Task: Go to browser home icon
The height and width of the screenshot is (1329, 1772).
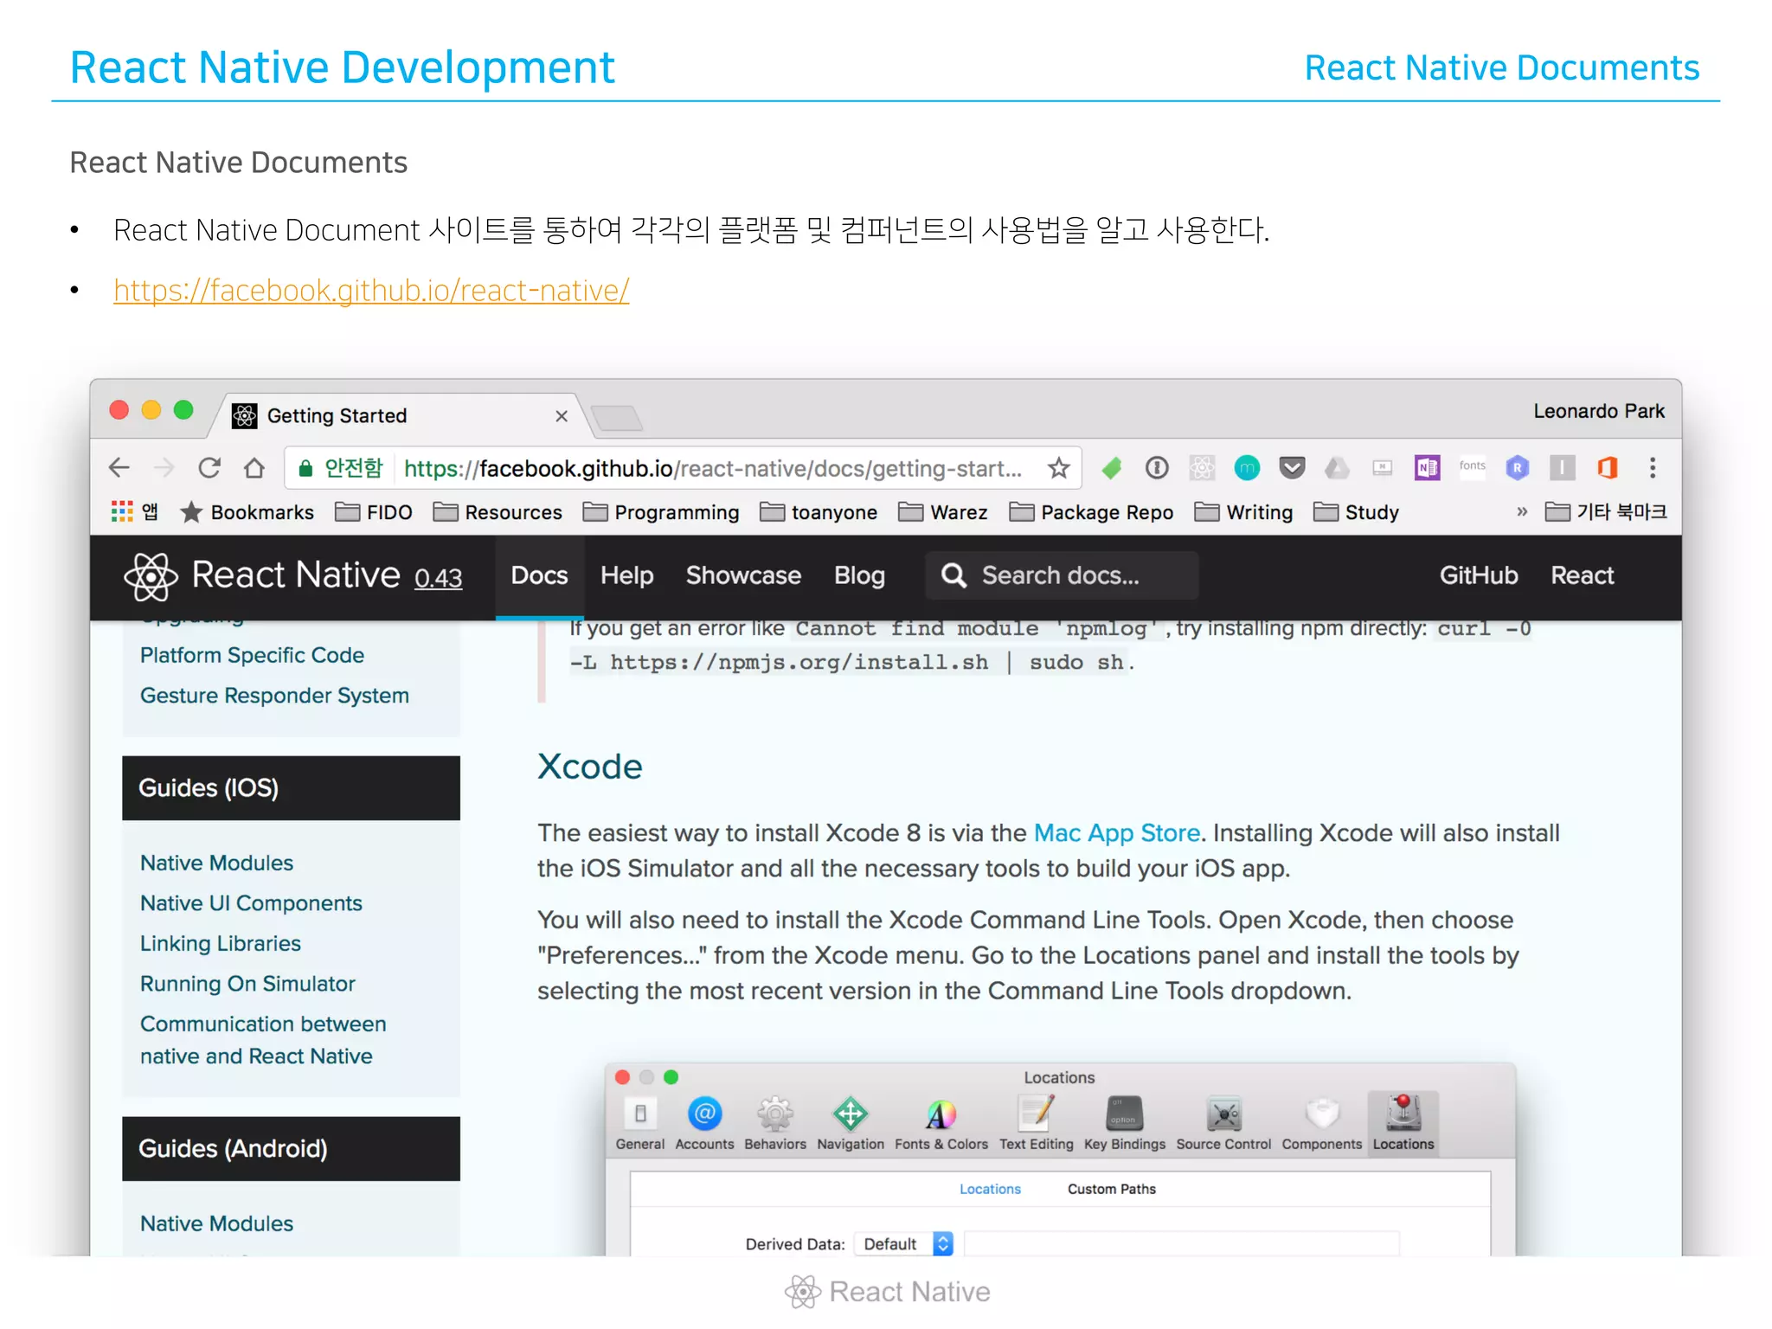Action: click(x=254, y=468)
